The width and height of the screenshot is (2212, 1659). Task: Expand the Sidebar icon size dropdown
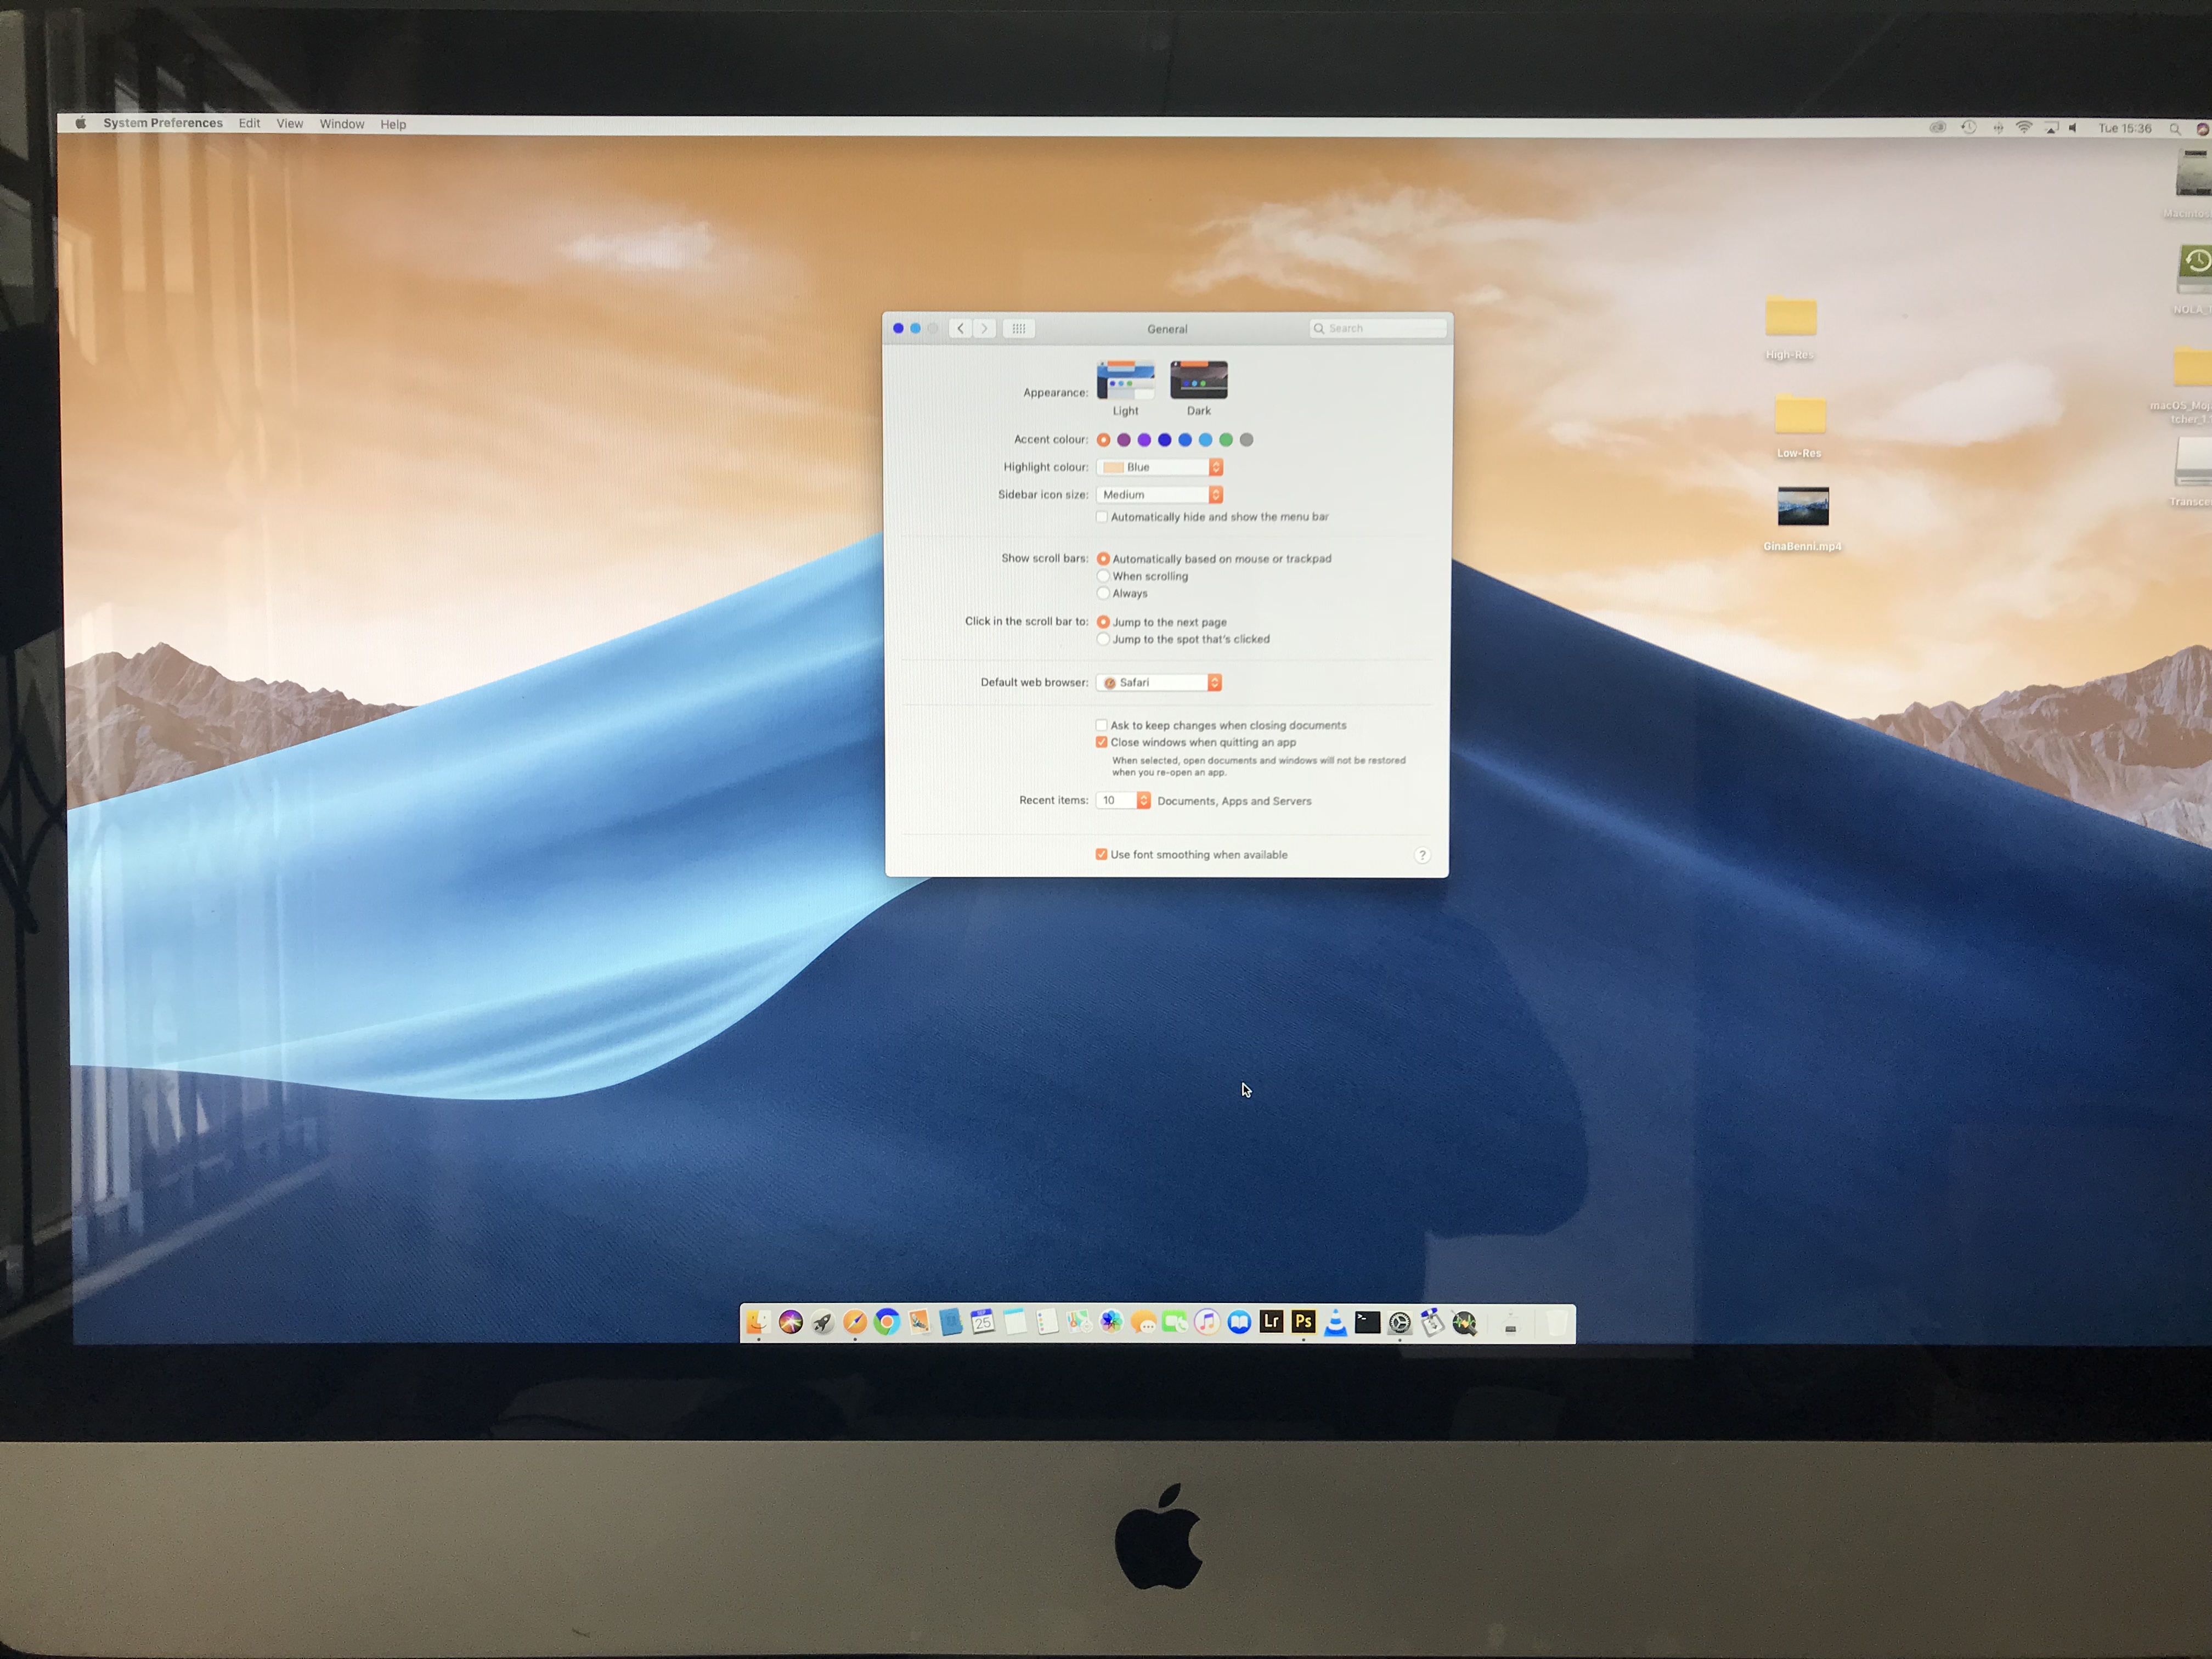click(1160, 495)
